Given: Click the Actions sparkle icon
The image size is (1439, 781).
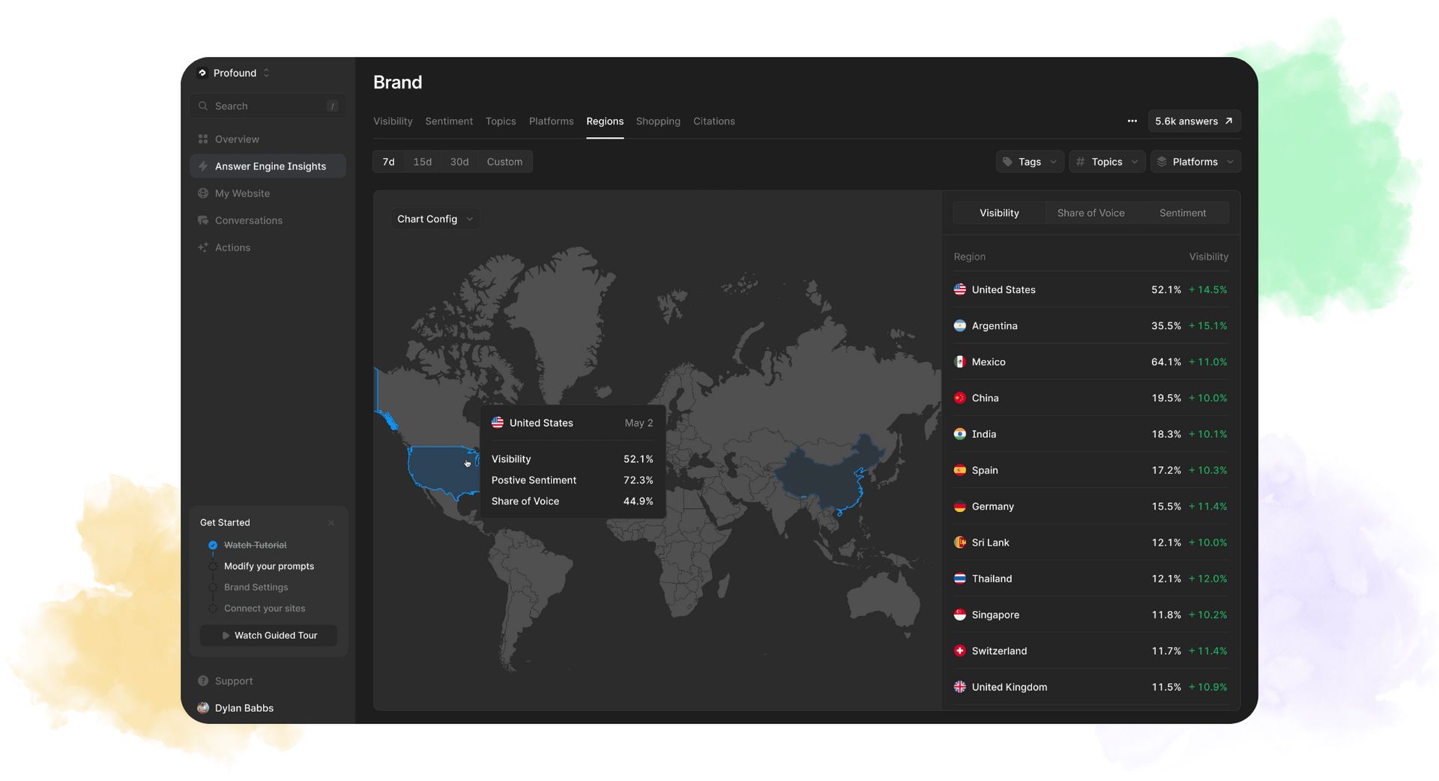Looking at the screenshot, I should (x=203, y=247).
